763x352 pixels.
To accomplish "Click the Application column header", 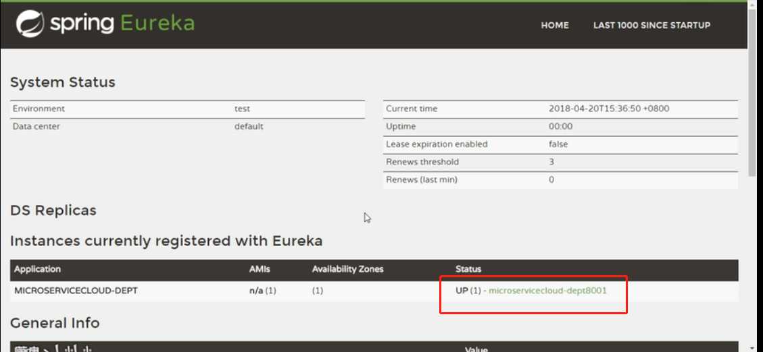I will coord(37,269).
